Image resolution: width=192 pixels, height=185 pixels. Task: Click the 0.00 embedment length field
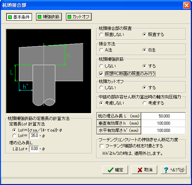pyautogui.click(x=34, y=149)
